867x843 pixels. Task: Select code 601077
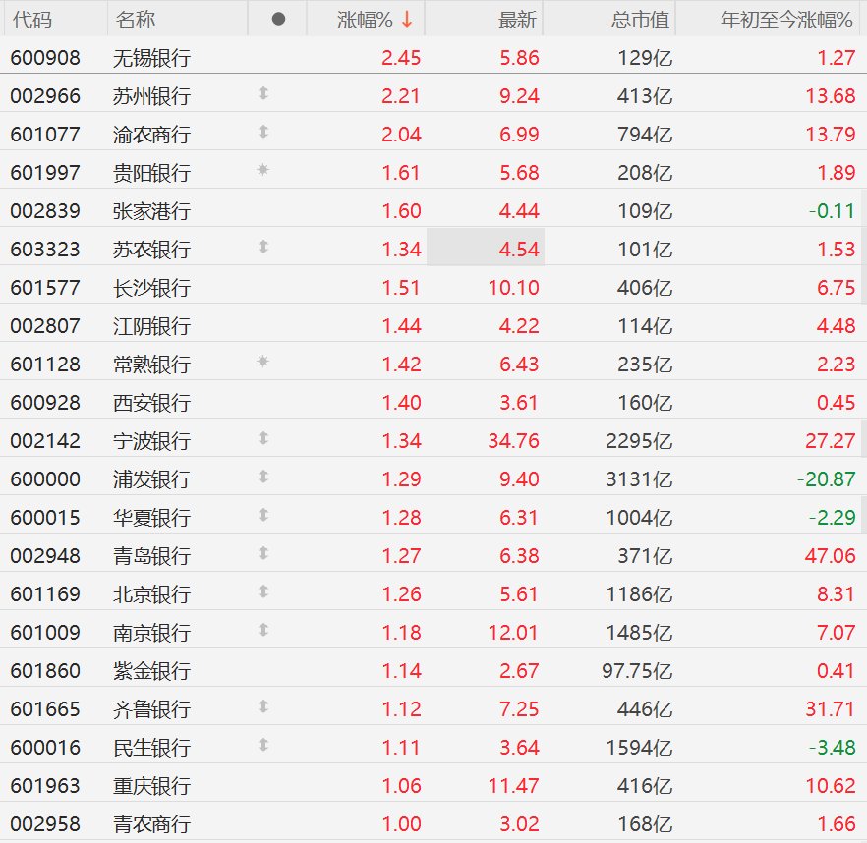tap(45, 135)
